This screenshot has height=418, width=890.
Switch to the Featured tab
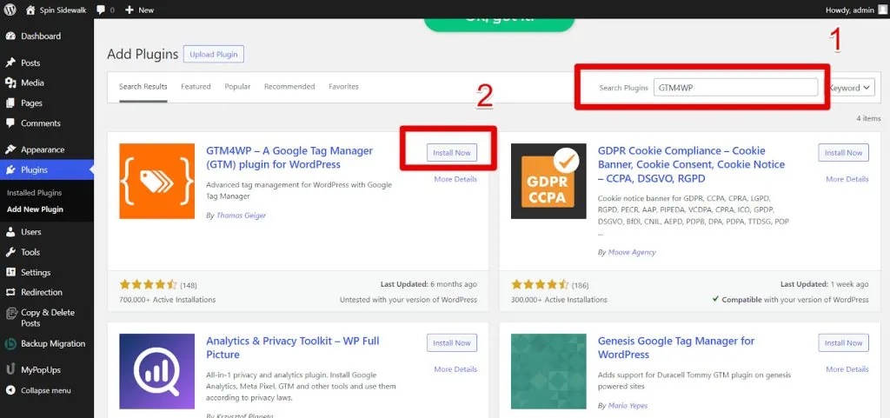[196, 87]
